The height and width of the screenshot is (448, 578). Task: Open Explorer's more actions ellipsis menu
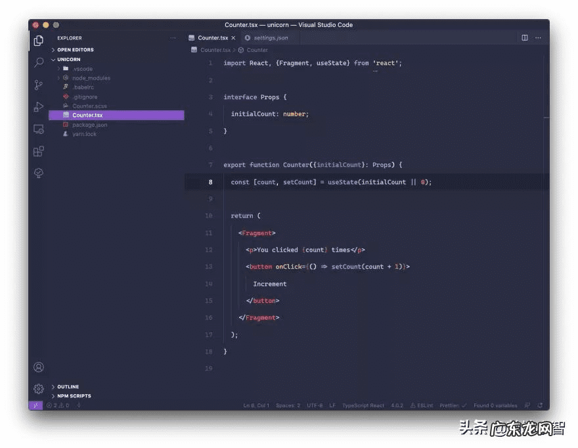pos(173,38)
